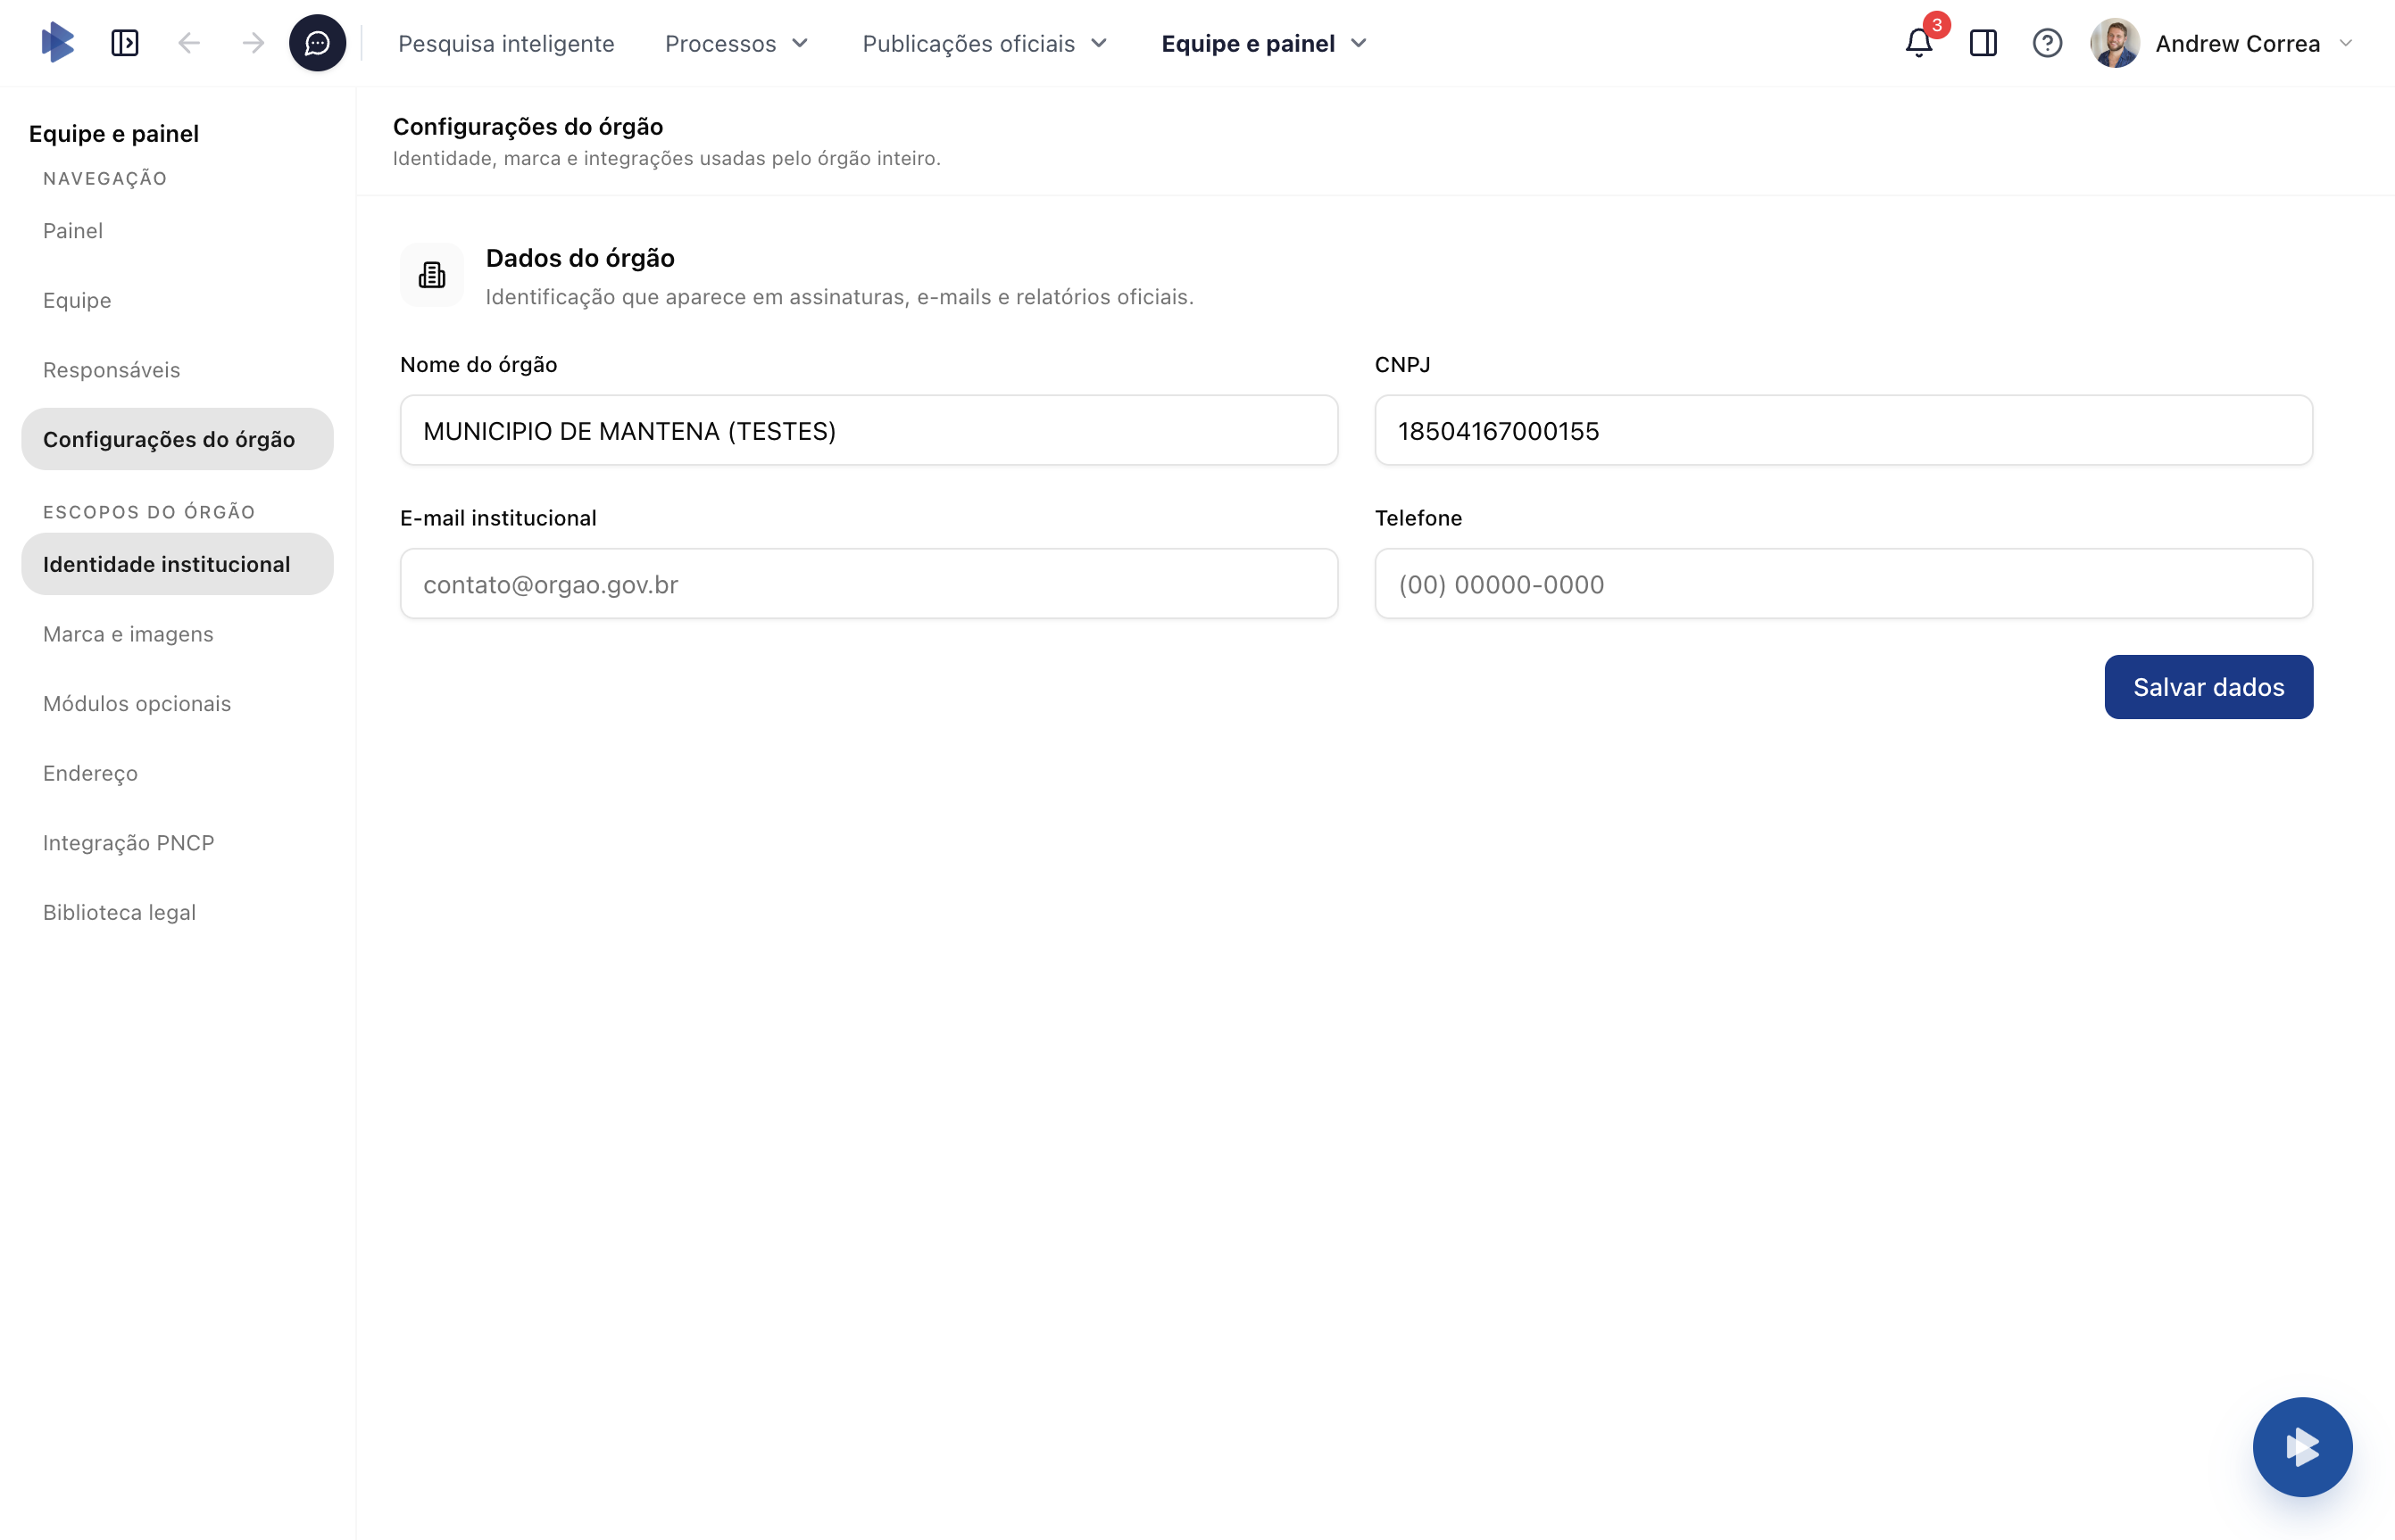Go to Integração PNCP section

pyautogui.click(x=128, y=843)
